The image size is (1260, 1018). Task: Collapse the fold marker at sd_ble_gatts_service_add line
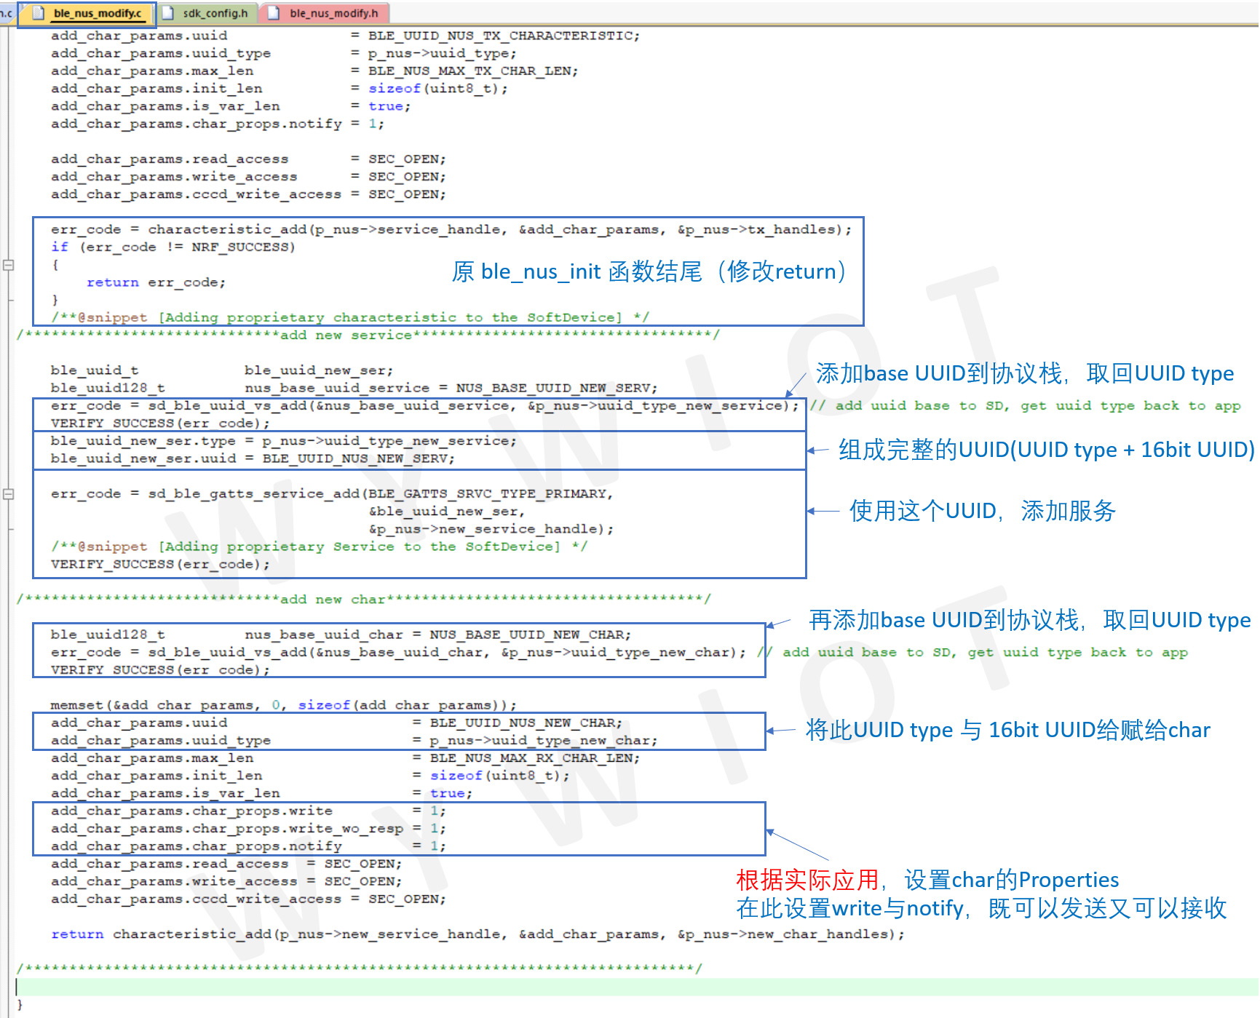point(9,494)
